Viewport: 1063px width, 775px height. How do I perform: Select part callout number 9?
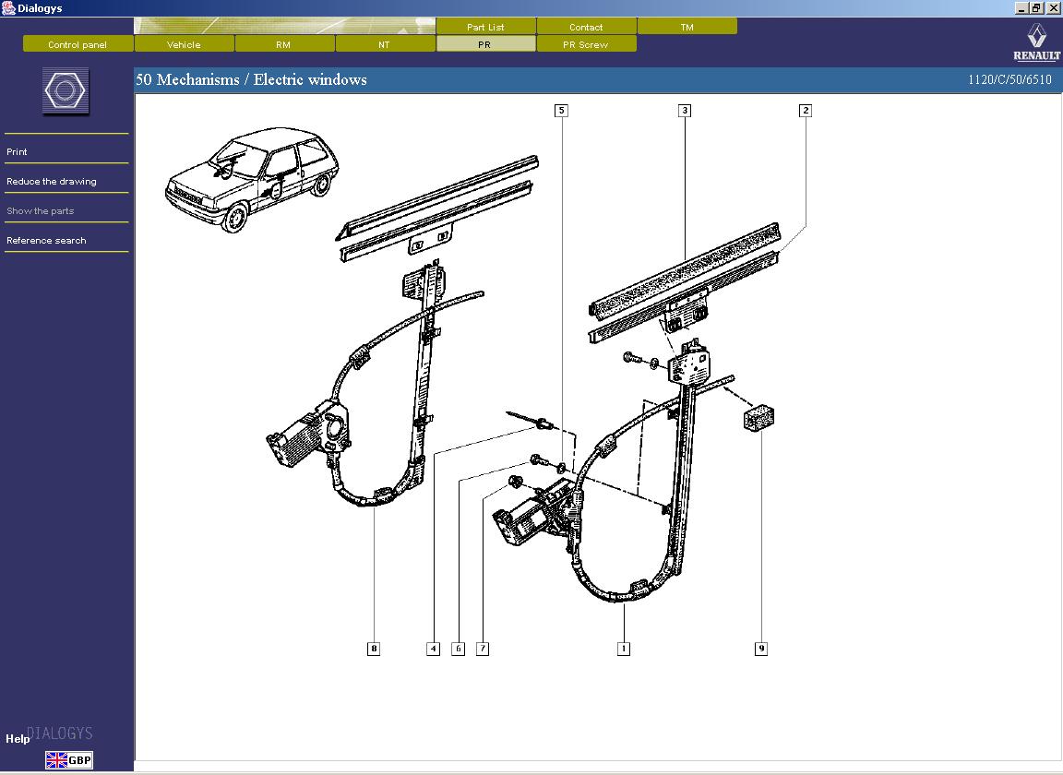pyautogui.click(x=761, y=649)
